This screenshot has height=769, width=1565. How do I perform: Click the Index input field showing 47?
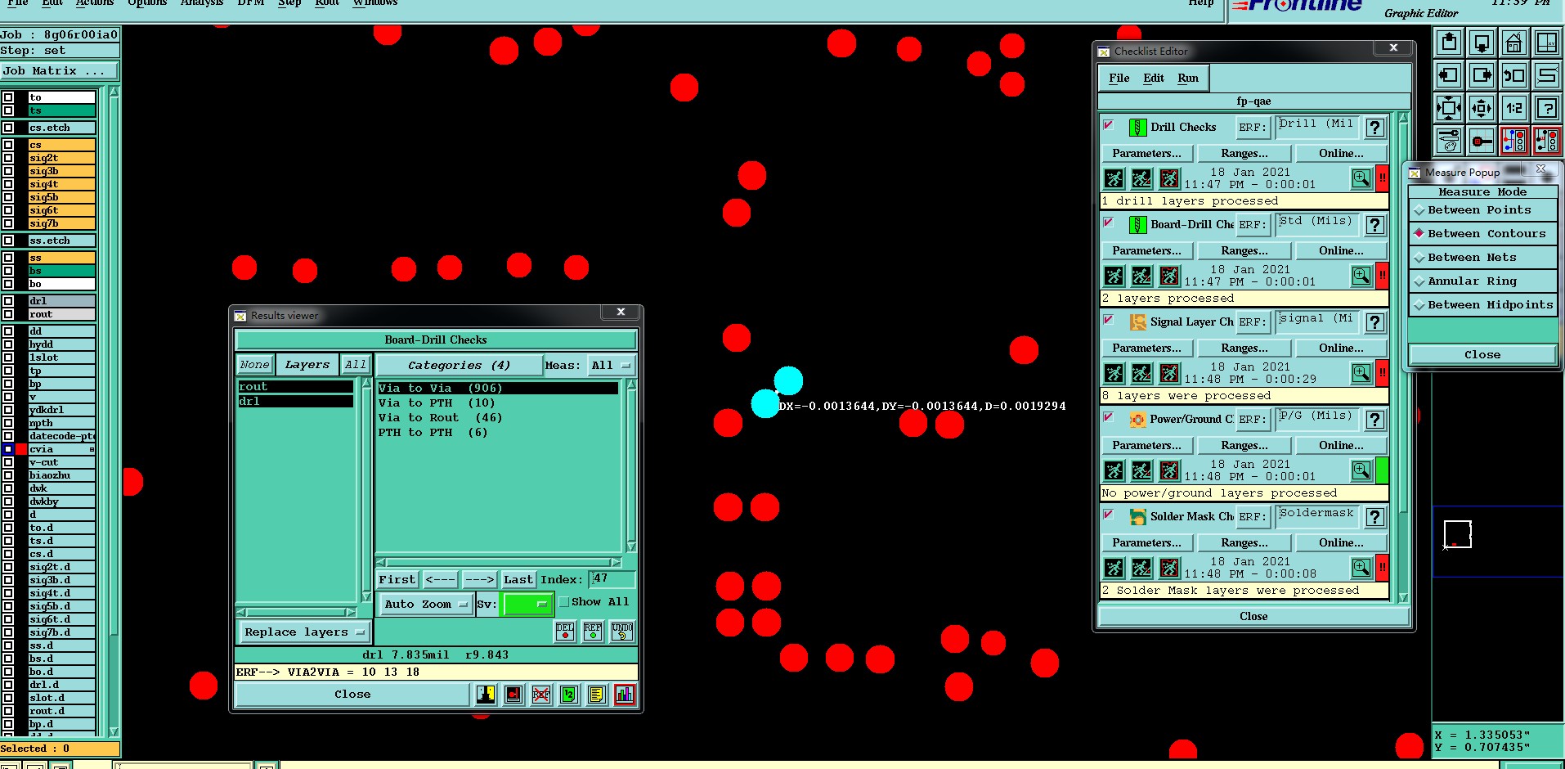coord(612,579)
